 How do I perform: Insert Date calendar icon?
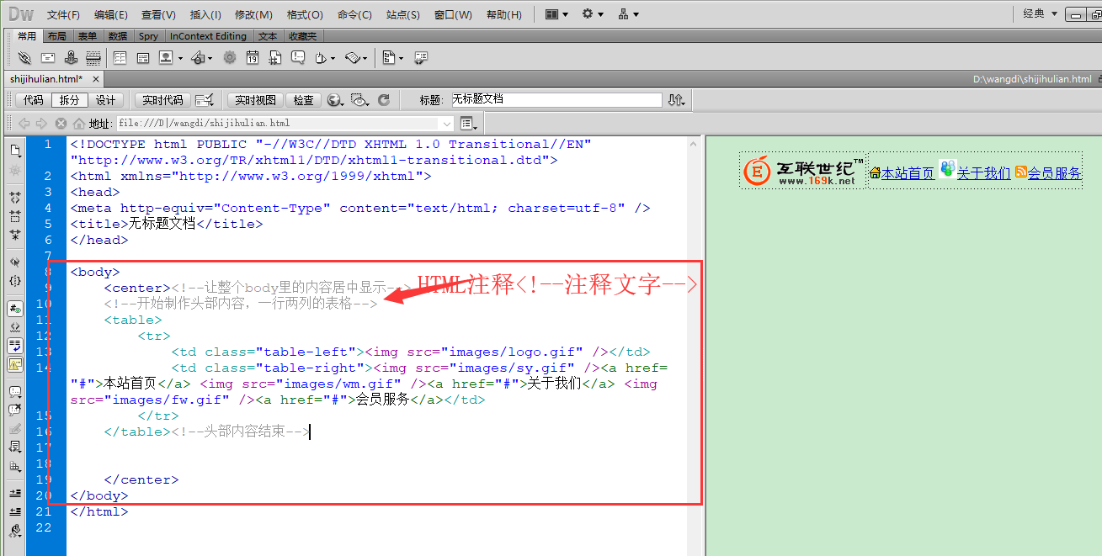tap(253, 58)
